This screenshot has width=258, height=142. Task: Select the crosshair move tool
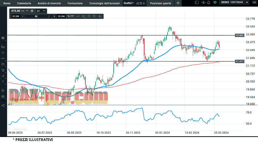coord(100,16)
